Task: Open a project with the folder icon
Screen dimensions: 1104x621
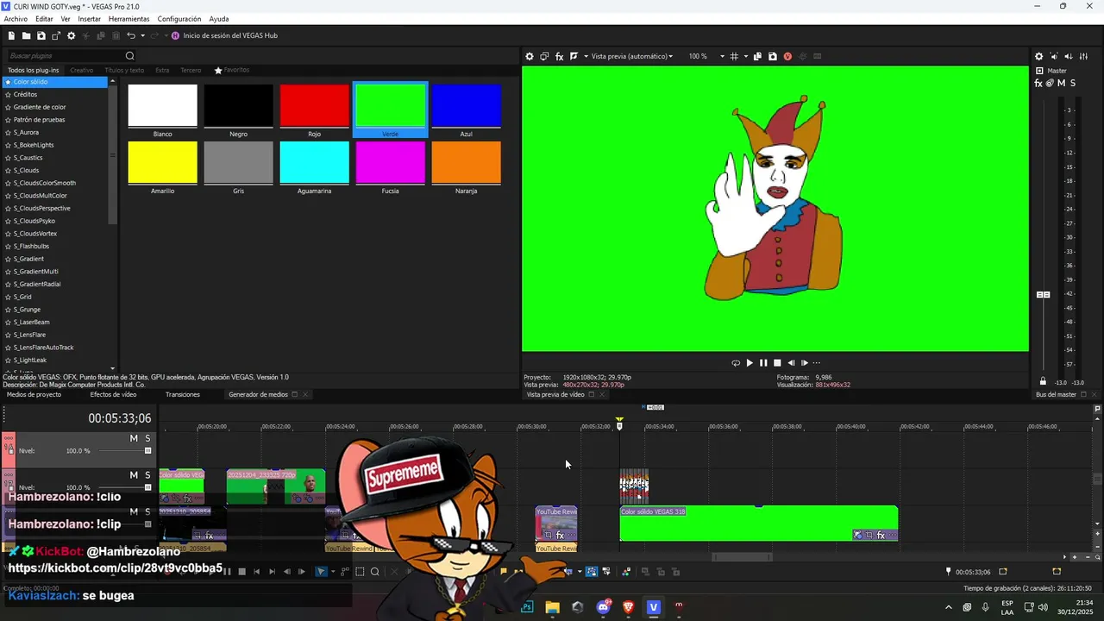Action: pos(26,35)
